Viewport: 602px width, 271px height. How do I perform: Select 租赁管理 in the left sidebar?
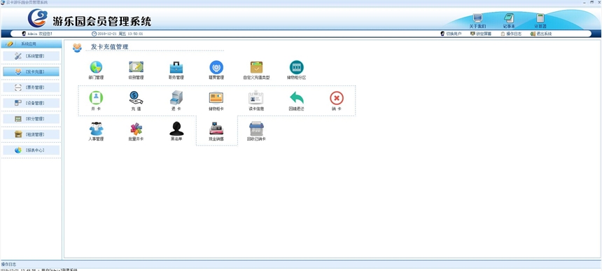pyautogui.click(x=31, y=134)
